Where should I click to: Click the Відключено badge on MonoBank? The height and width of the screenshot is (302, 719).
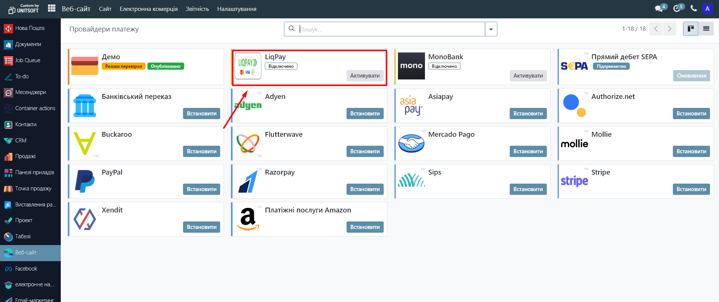coord(444,66)
